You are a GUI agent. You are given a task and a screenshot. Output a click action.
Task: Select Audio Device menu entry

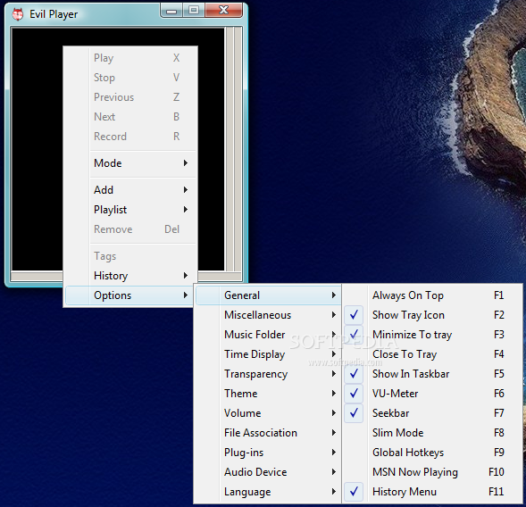pyautogui.click(x=268, y=472)
